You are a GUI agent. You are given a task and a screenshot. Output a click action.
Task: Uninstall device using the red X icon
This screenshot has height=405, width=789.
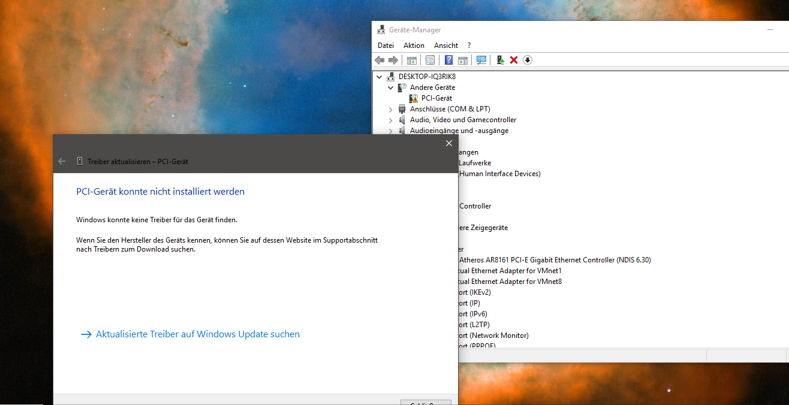tap(514, 60)
